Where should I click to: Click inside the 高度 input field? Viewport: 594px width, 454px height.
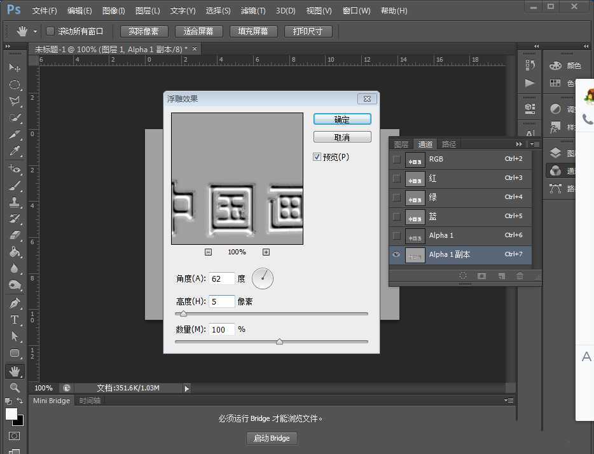click(x=222, y=301)
